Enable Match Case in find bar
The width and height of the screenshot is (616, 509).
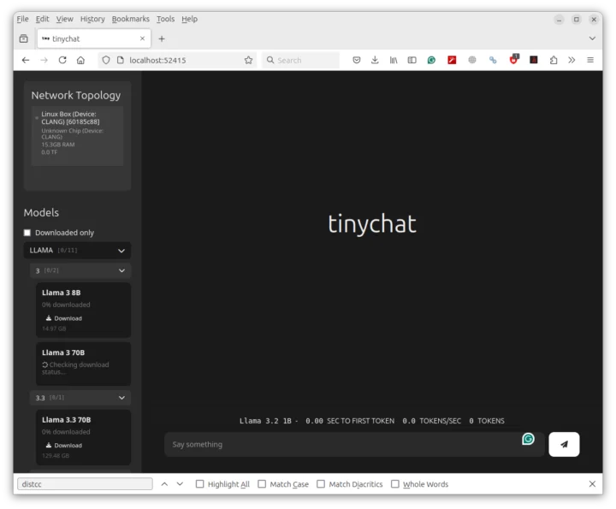click(262, 484)
